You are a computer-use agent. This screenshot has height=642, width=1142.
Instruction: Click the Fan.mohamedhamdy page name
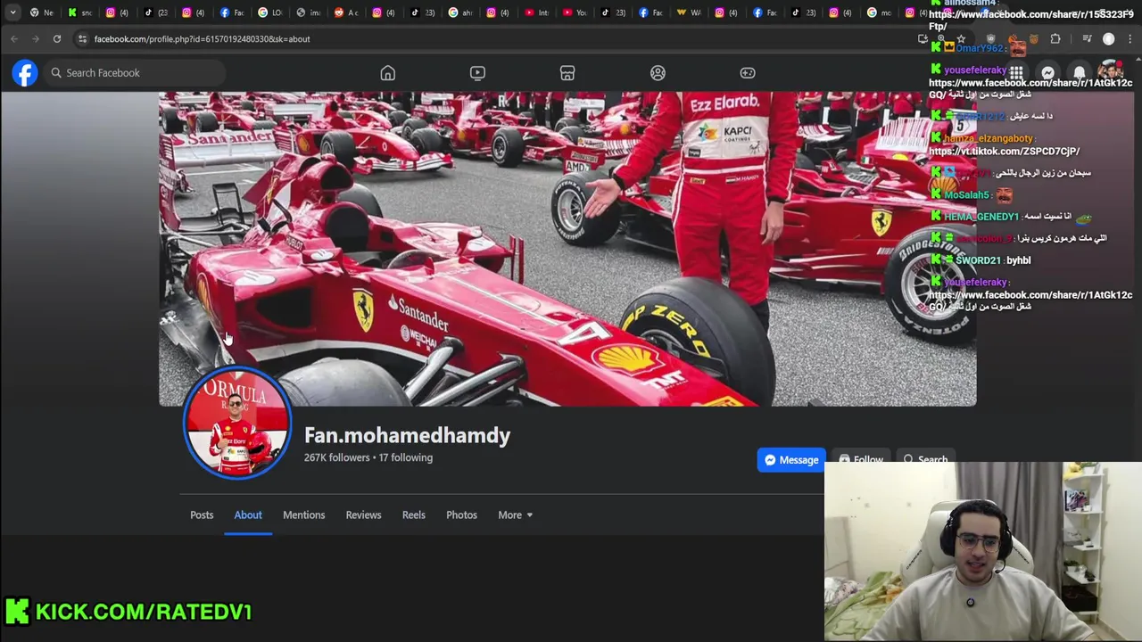(407, 435)
